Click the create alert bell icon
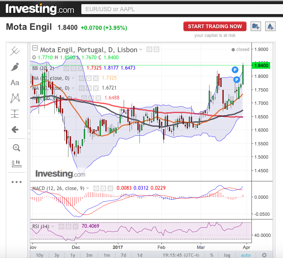Viewport: 283px width, 258px height. point(270,27)
